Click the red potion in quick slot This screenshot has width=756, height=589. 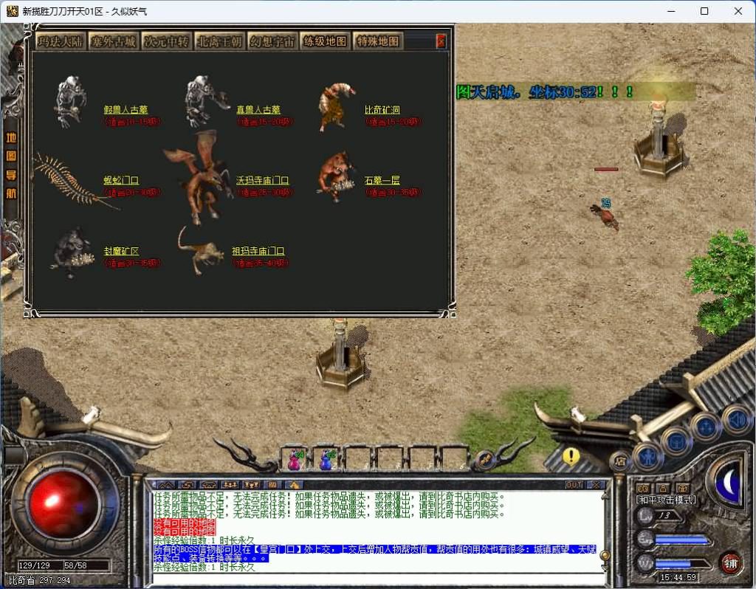pos(295,461)
